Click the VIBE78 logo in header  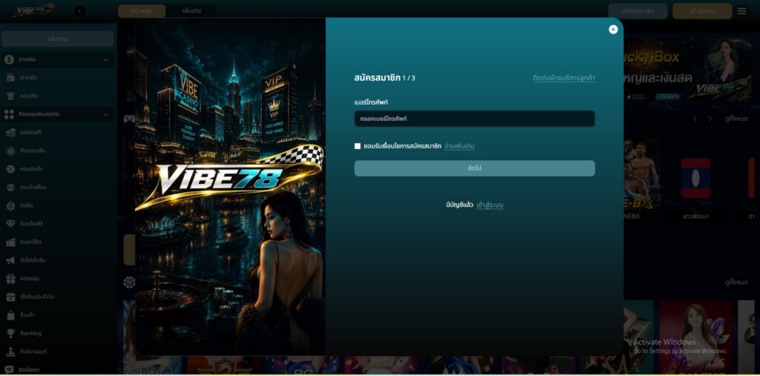pyautogui.click(x=33, y=10)
